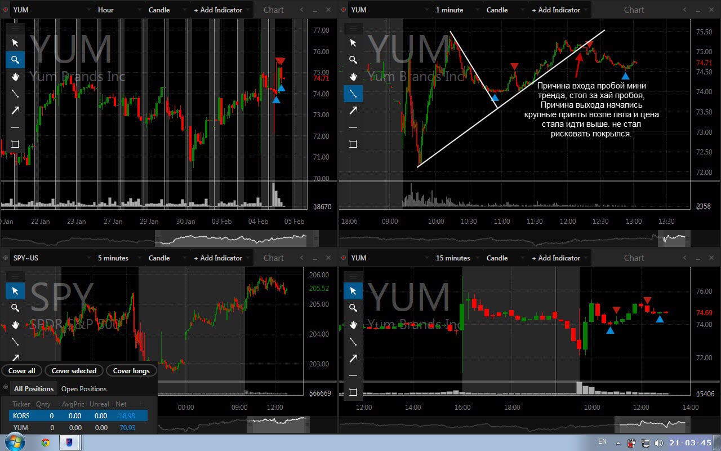Select the pointer tool in YUM 15 minutes chart

pyautogui.click(x=353, y=291)
